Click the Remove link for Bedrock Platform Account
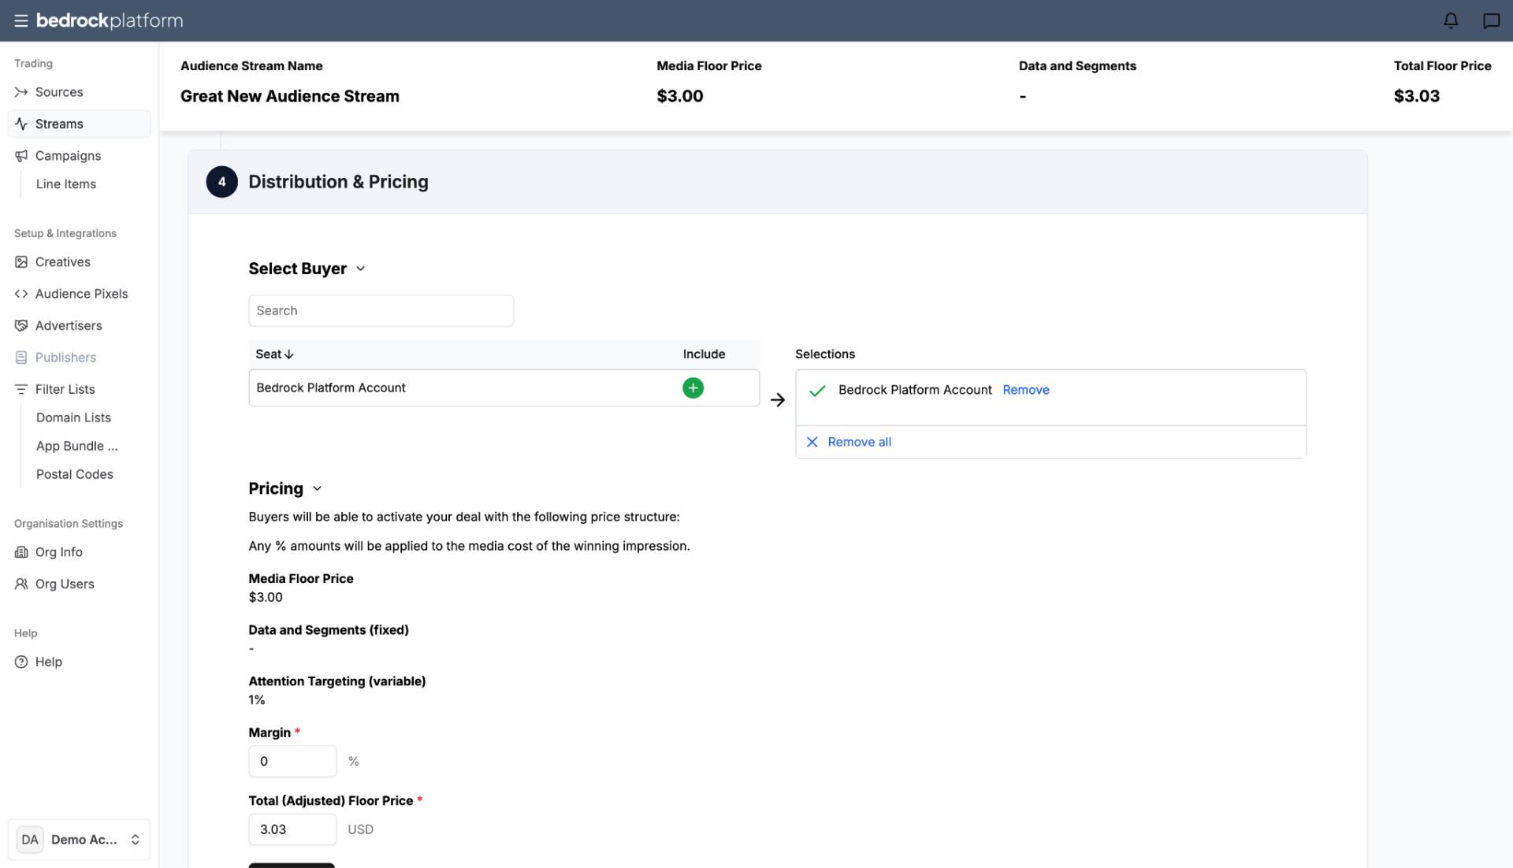 [1025, 390]
